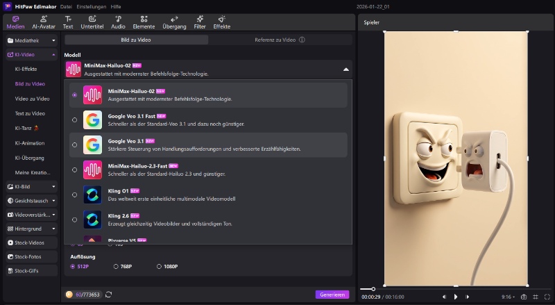Open the AI-Avatar tool
Viewport: 555px width, 305px height.
pos(44,22)
